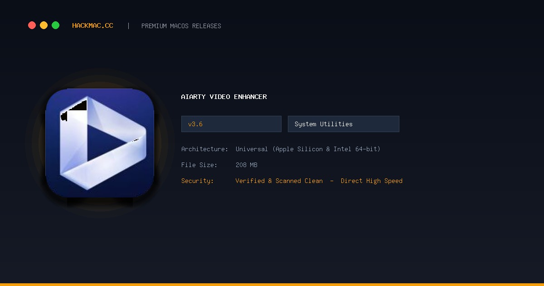Viewport: 544px width, 286px height.
Task: Click Verified & Scanned Clean text
Action: coord(279,181)
